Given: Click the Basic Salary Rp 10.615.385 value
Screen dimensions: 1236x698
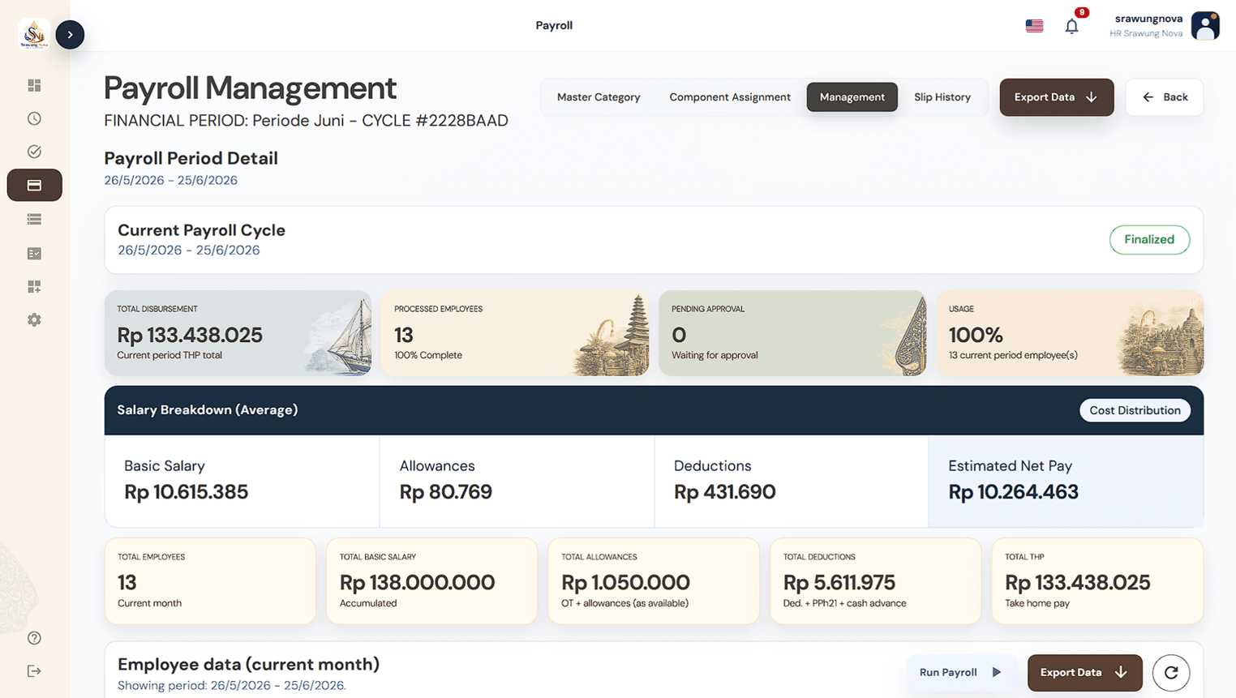Looking at the screenshot, I should (186, 492).
